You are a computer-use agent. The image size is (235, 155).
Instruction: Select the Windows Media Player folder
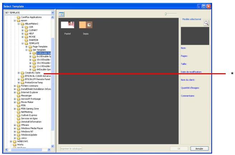32,128
